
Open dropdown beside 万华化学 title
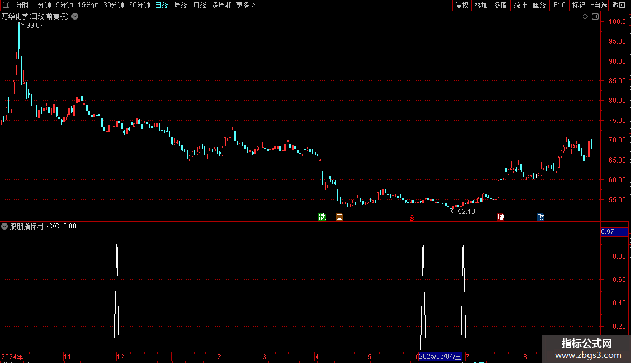click(x=75, y=17)
